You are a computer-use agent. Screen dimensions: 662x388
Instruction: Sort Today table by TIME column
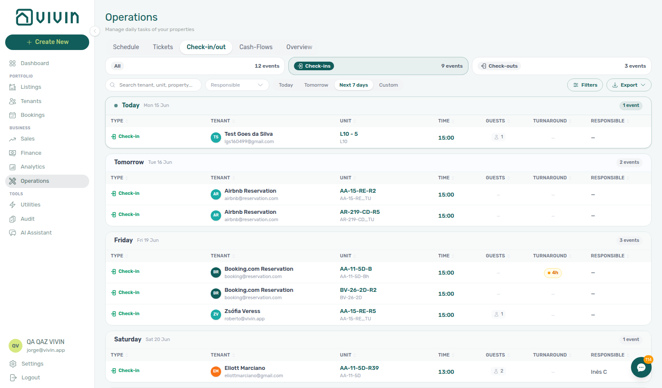point(446,121)
